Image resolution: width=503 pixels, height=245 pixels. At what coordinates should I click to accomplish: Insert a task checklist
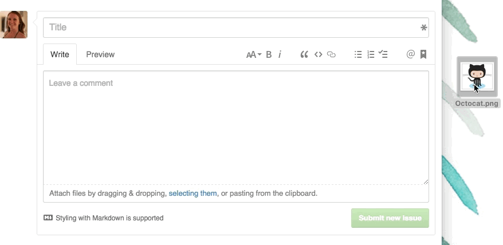tap(383, 55)
